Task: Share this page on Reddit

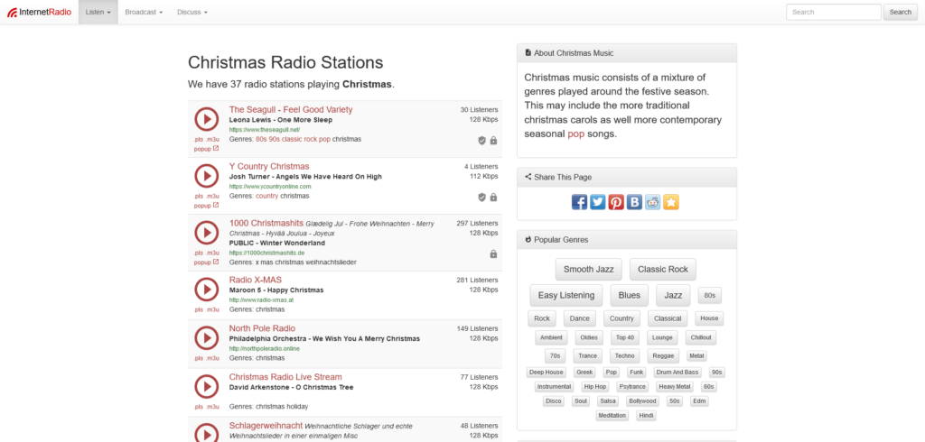Action: 652,202
